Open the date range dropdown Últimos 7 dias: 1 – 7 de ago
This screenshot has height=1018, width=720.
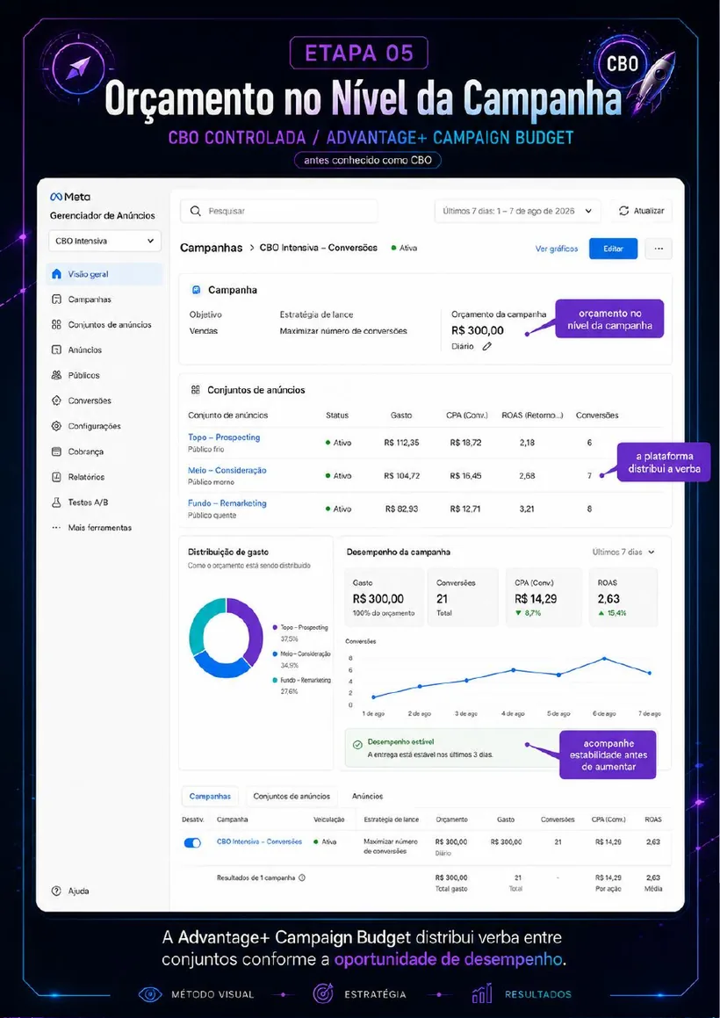tap(517, 211)
